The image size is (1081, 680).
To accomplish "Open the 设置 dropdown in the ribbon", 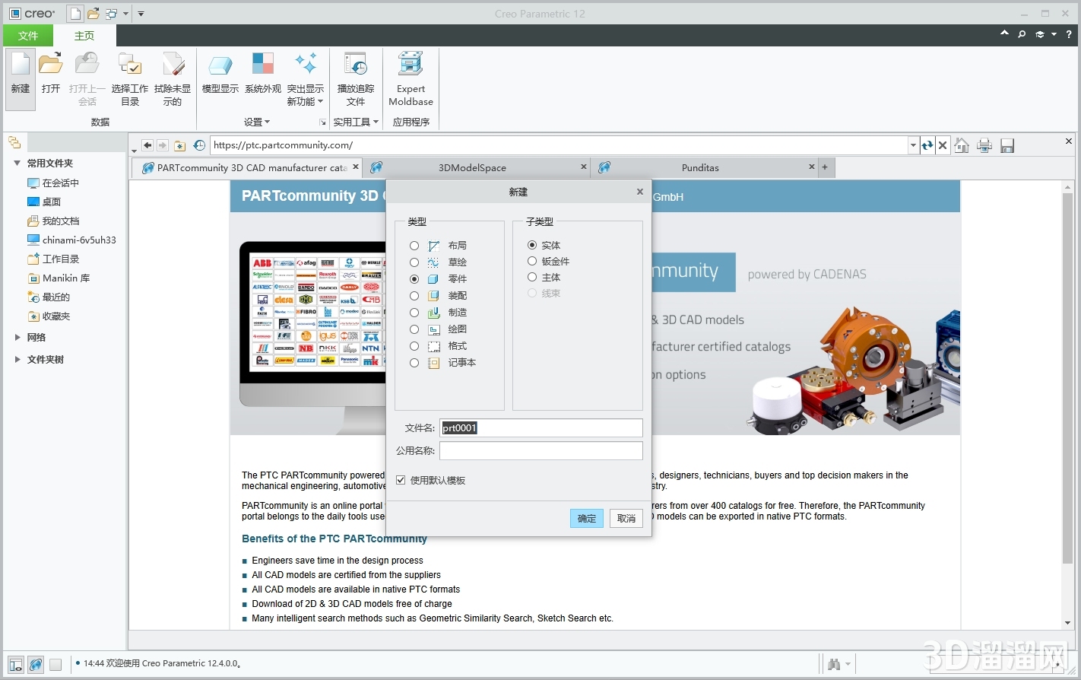I will [257, 122].
